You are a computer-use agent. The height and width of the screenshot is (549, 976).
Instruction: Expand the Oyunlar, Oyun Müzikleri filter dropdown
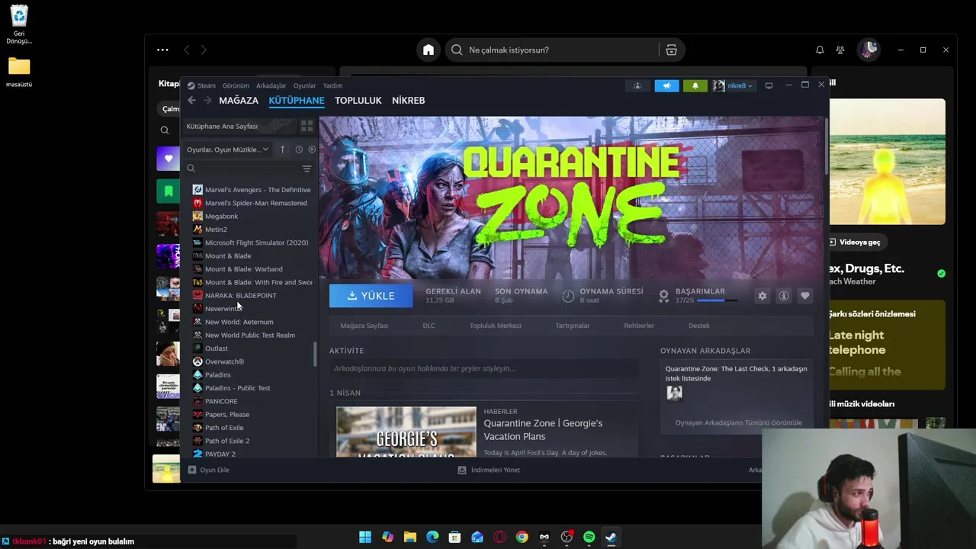point(228,149)
